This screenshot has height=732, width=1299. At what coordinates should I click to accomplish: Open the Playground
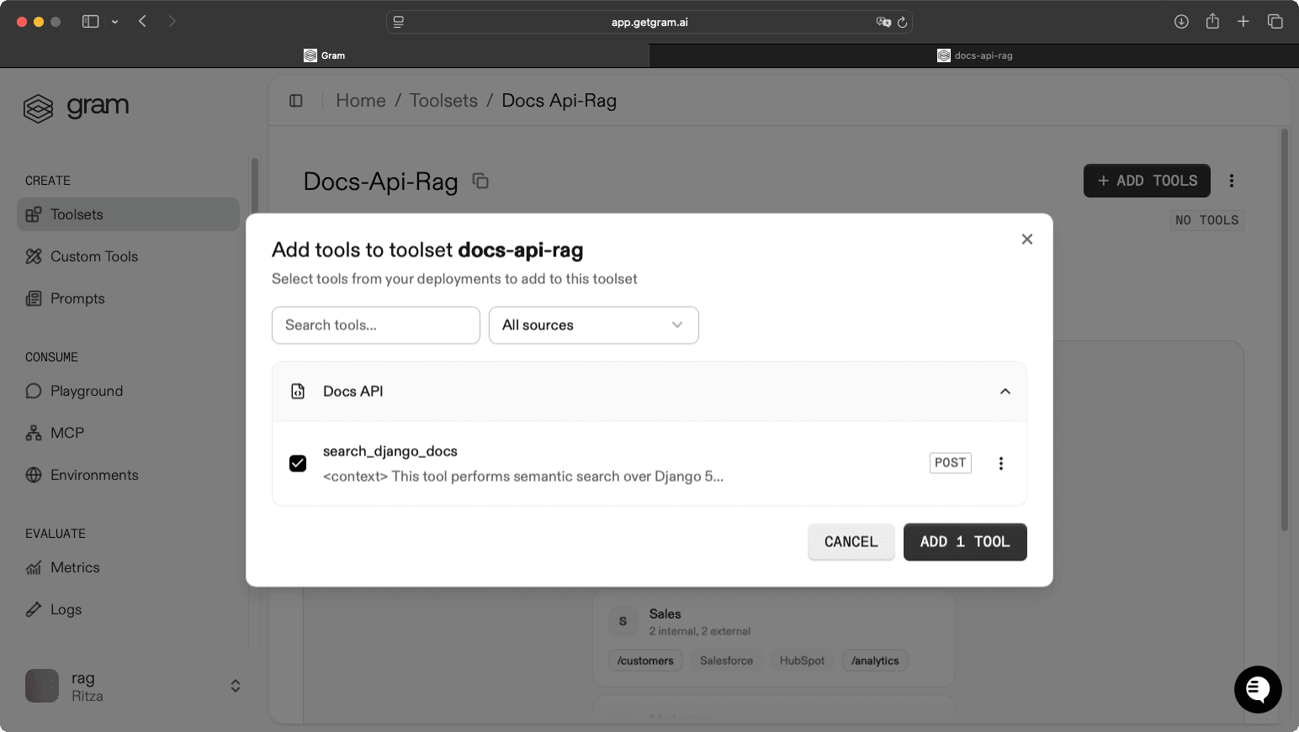coord(86,391)
